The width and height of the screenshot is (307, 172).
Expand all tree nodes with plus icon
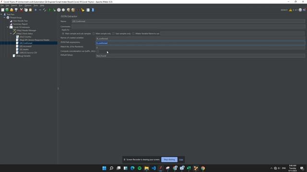pos(35,10)
